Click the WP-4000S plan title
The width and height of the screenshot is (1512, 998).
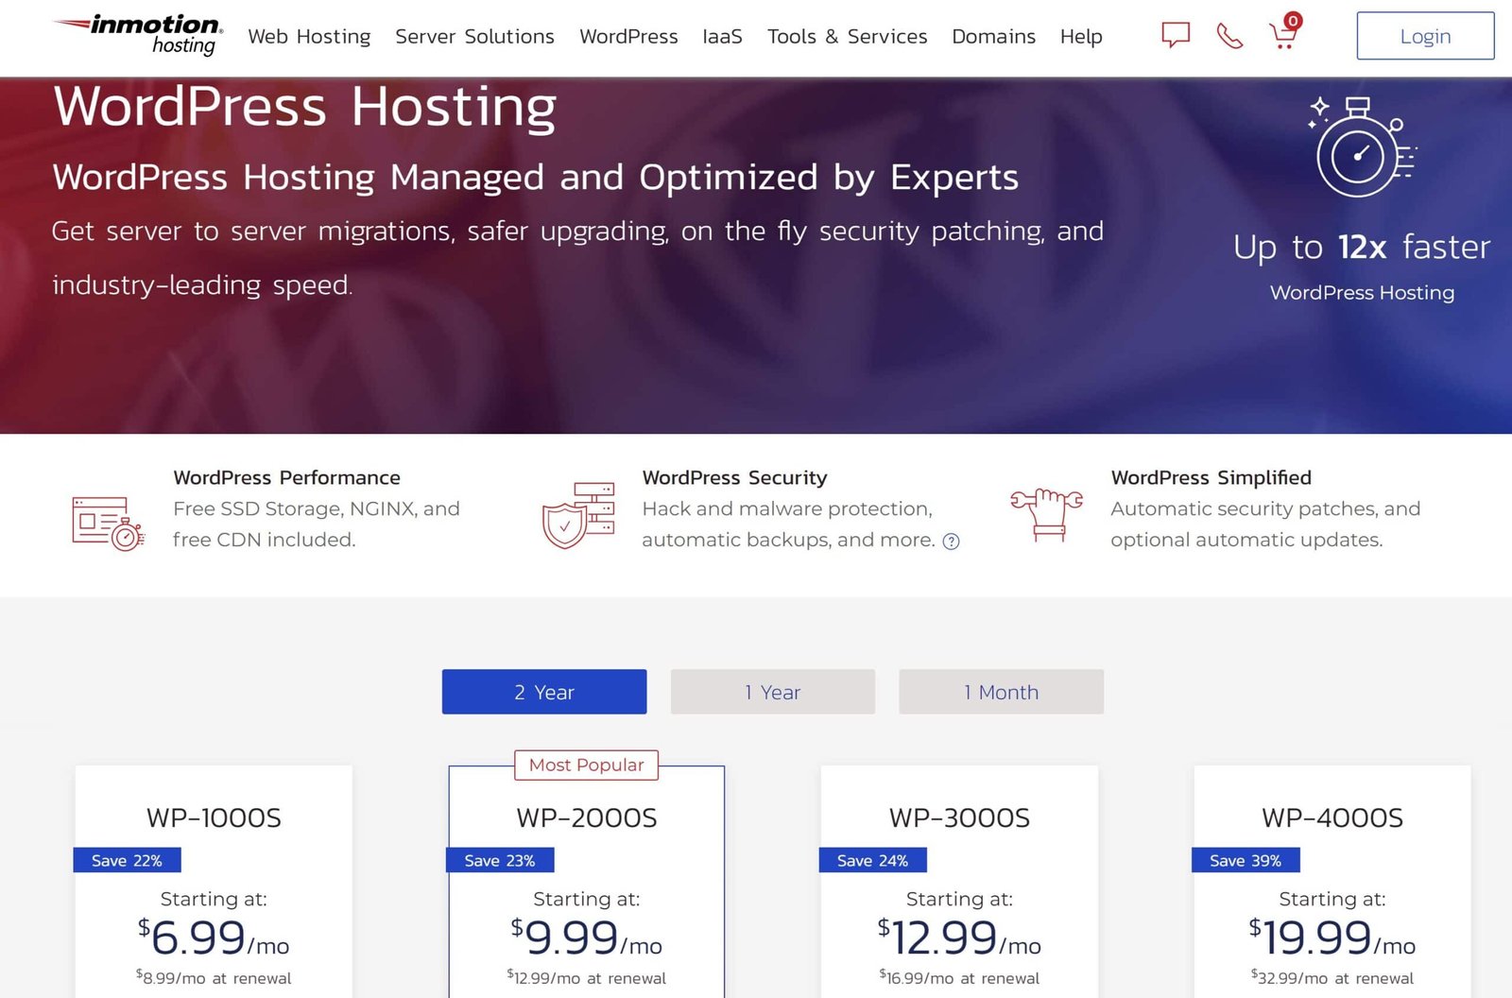point(1332,817)
